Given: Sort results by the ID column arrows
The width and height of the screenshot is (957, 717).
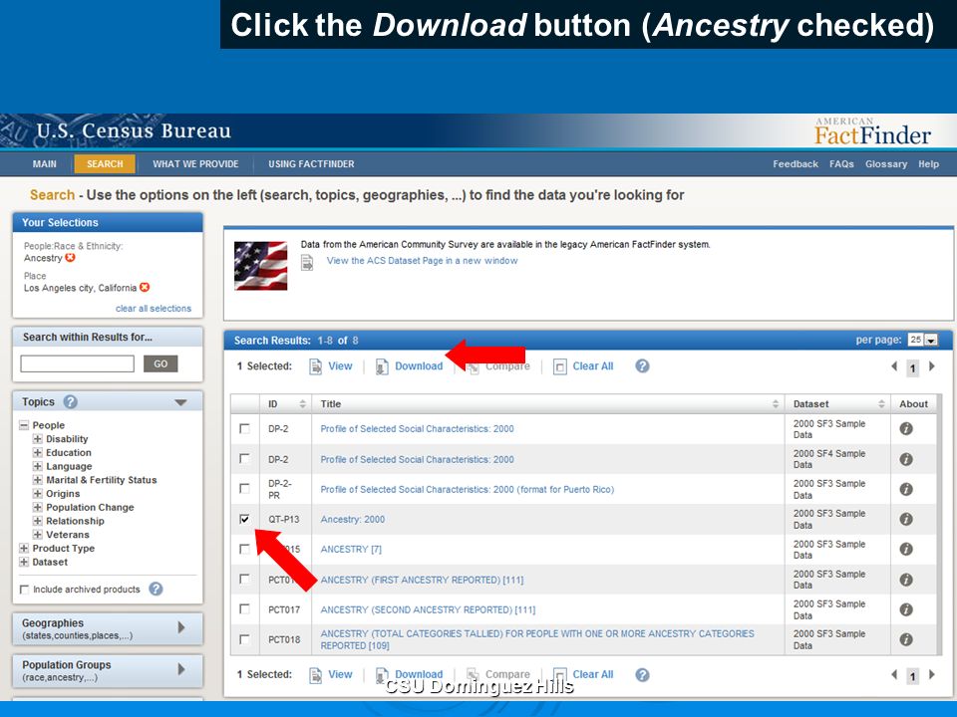Looking at the screenshot, I should 302,403.
